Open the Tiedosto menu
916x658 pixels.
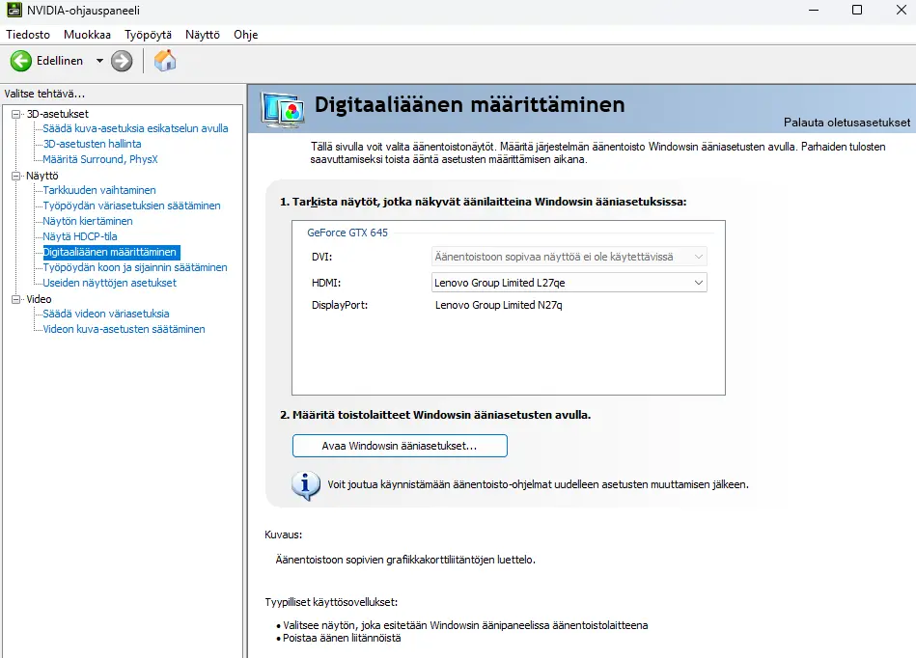[x=28, y=35]
